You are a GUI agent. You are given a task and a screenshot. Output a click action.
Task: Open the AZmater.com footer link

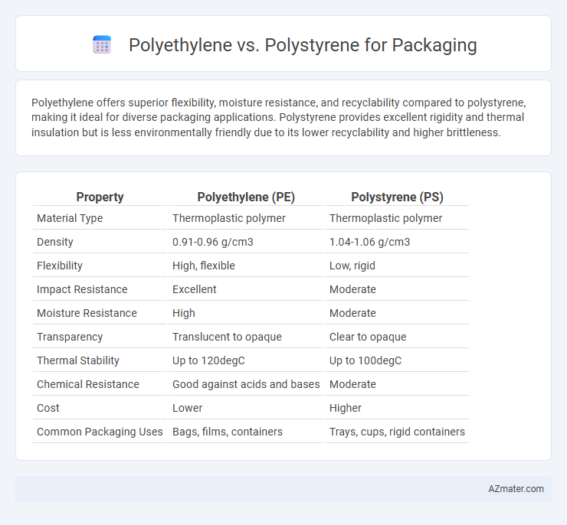(516, 489)
